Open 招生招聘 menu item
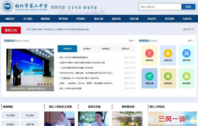 coord(169,19)
